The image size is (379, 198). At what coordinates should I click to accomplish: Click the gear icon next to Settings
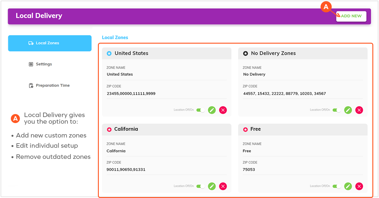coord(30,64)
